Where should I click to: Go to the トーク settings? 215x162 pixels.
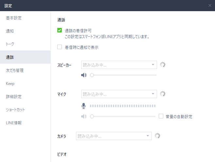tap(25, 44)
